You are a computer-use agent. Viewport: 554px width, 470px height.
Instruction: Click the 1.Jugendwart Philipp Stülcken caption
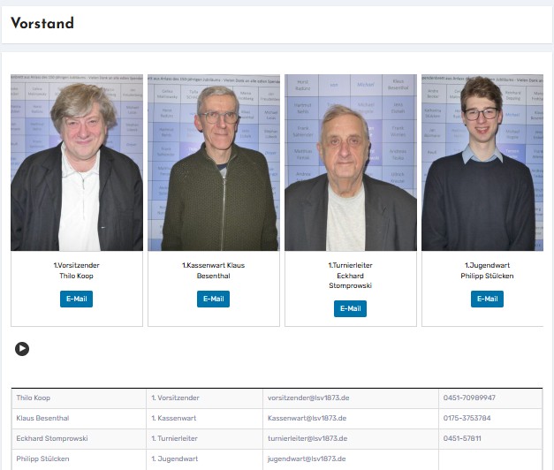click(487, 270)
